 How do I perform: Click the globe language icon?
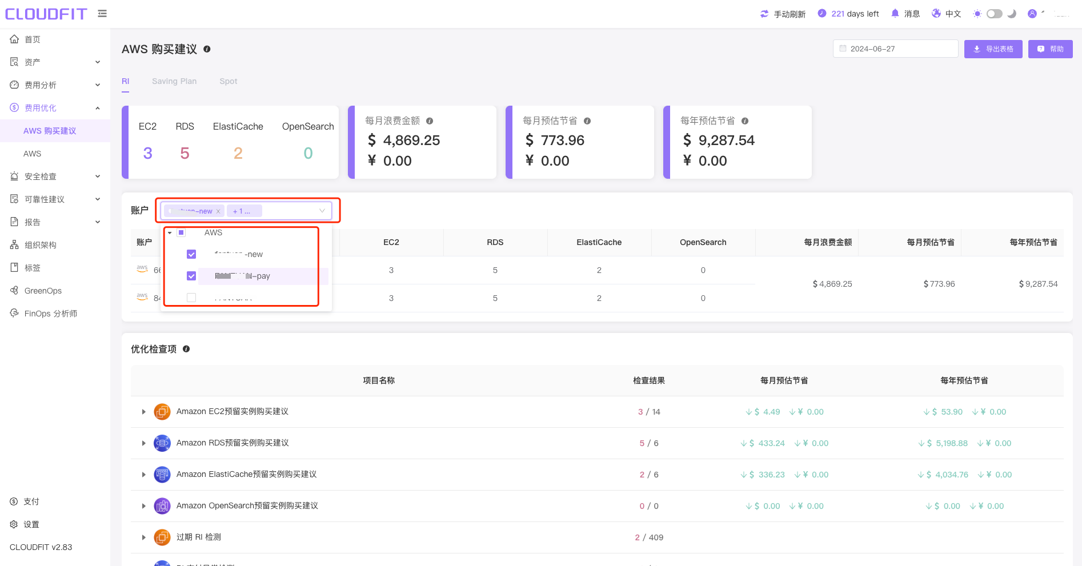[936, 13]
